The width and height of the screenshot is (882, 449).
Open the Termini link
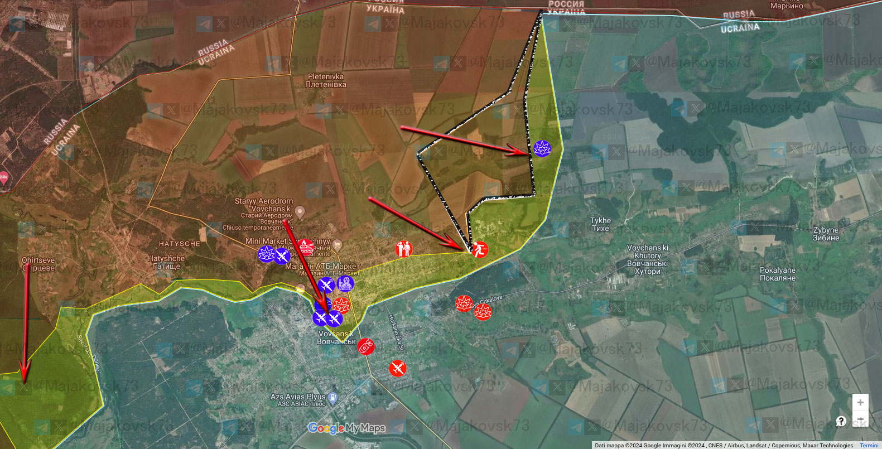click(869, 445)
